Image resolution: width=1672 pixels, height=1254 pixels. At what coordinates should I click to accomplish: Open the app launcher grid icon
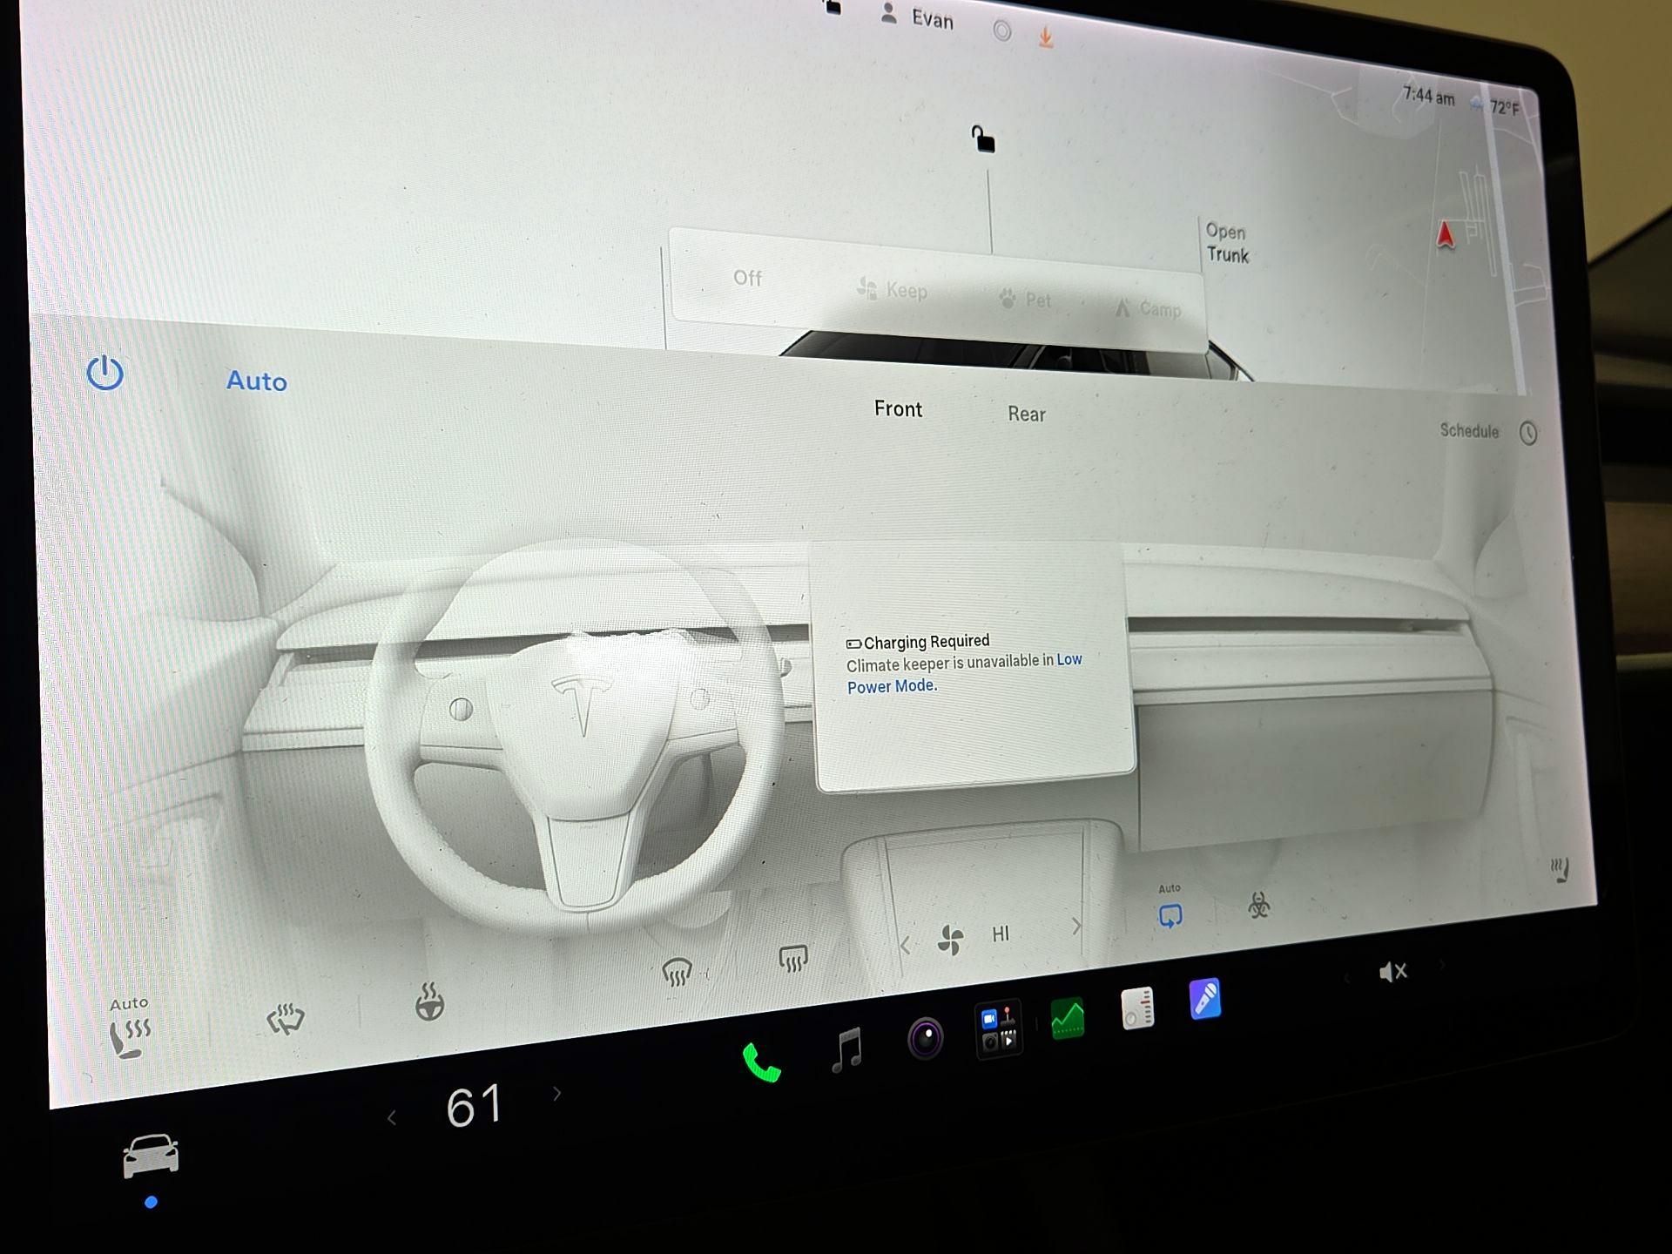(999, 1028)
